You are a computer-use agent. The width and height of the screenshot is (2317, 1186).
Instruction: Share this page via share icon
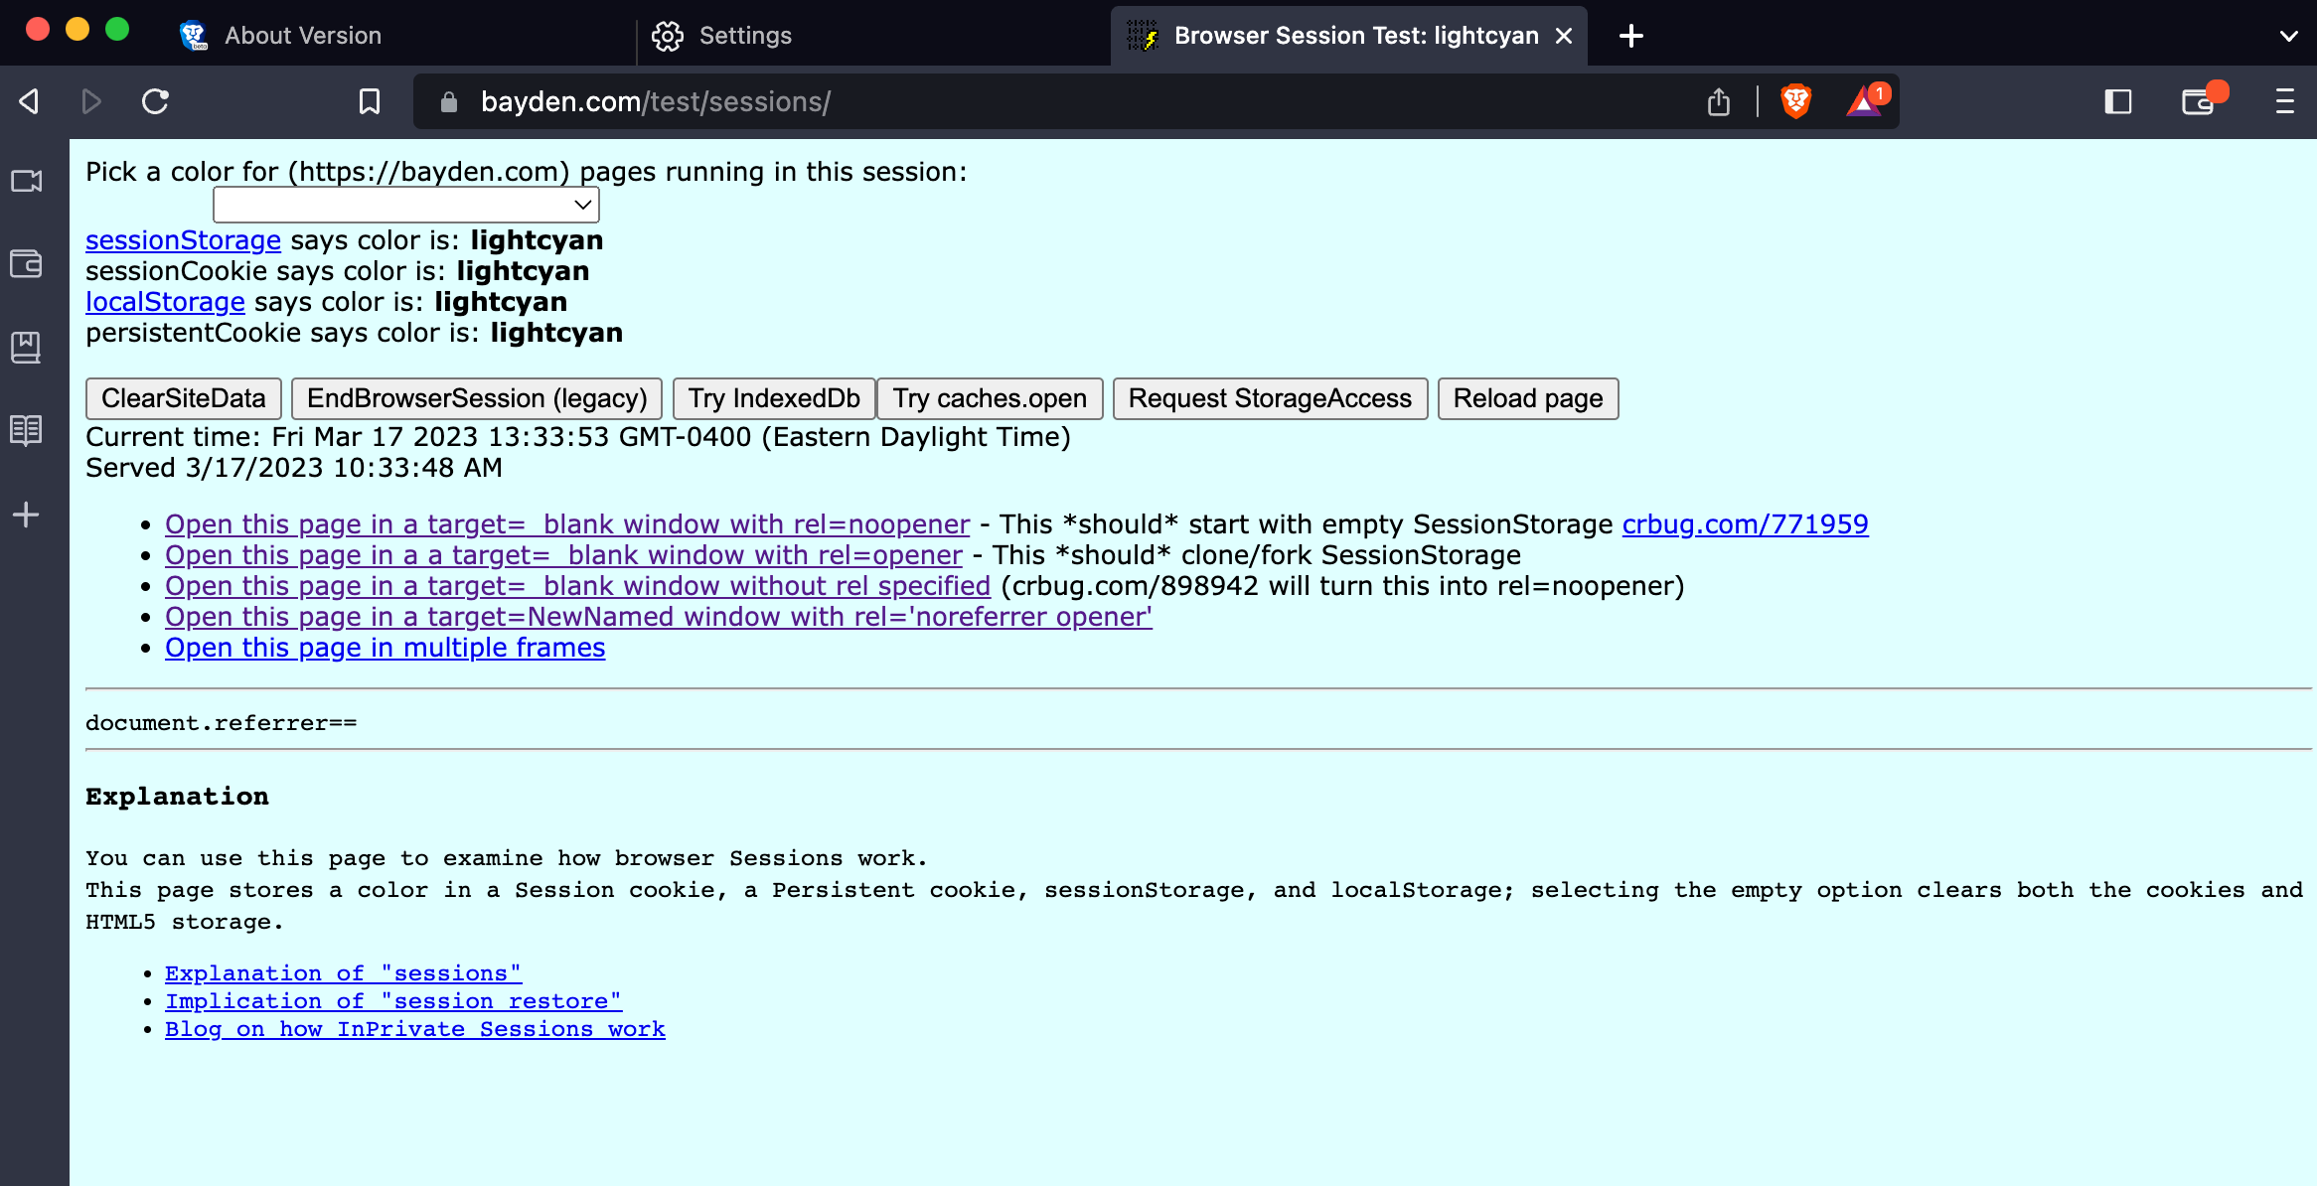(x=1719, y=101)
